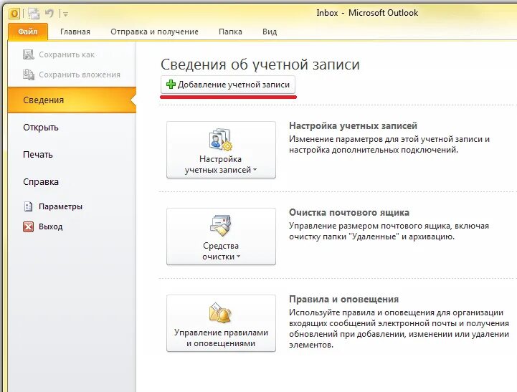Image resolution: width=517 pixels, height=392 pixels.
Task: Open the Отправка и получение tab
Action: click(x=154, y=32)
